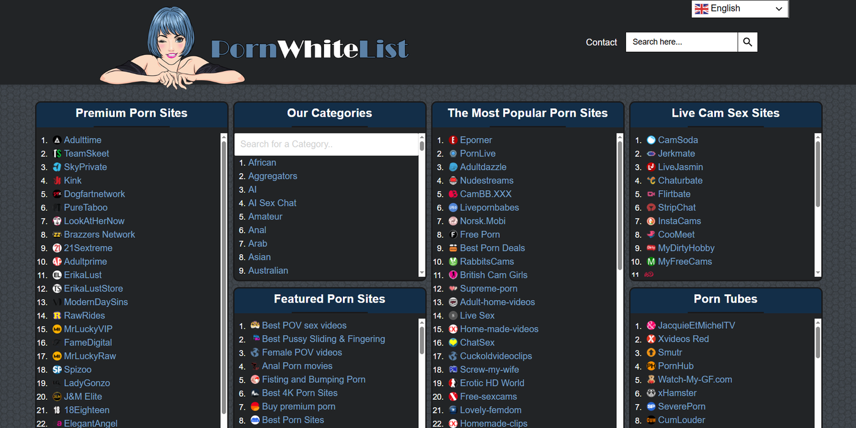Screen dimensions: 856x428
Task: Focus the 'Search for a Category' field
Action: pyautogui.click(x=327, y=144)
